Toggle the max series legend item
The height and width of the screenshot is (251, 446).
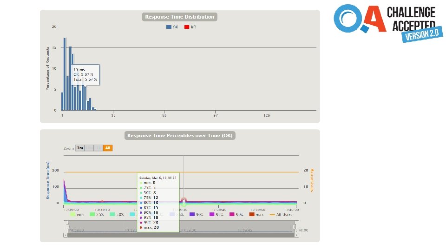pos(256,215)
